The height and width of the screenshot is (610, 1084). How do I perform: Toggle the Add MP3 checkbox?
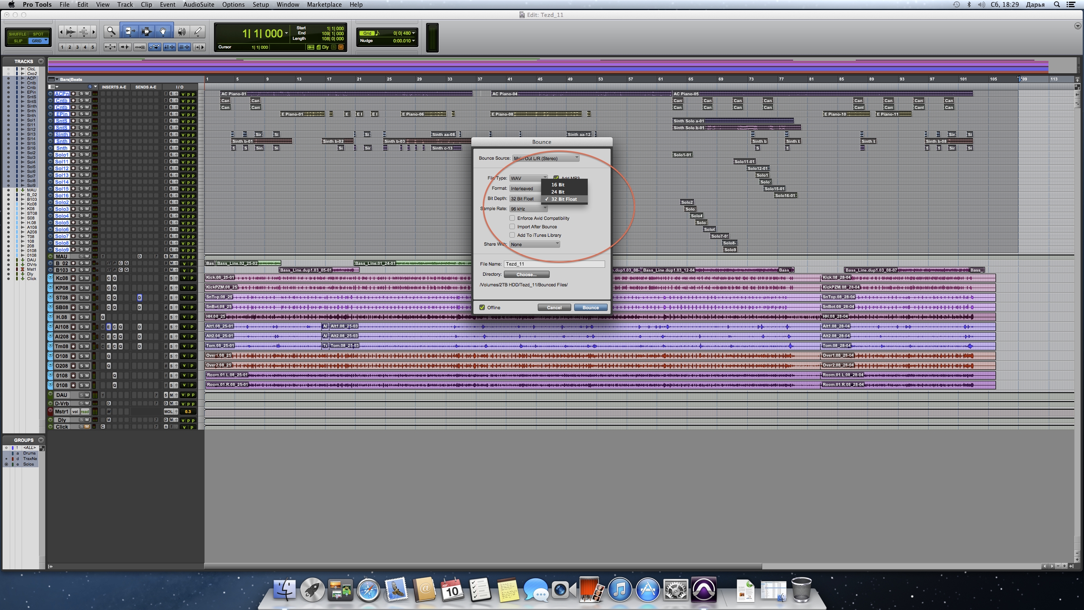click(556, 178)
